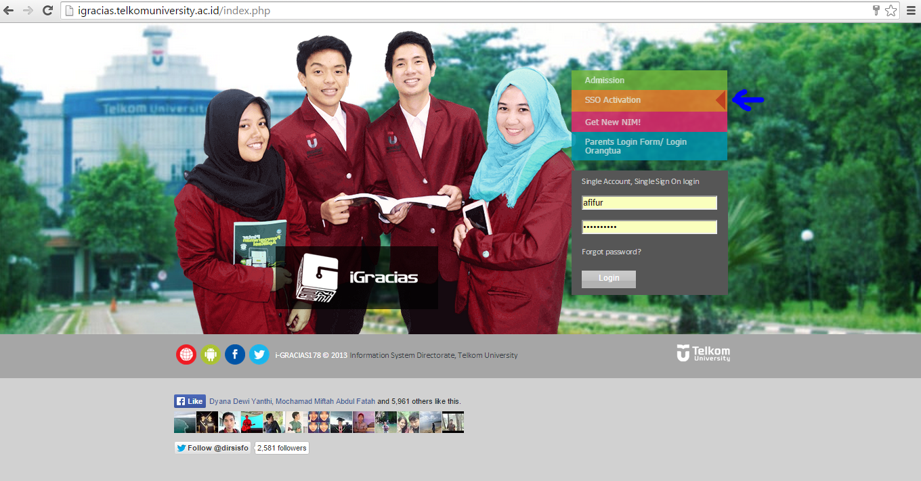Image resolution: width=921 pixels, height=481 pixels.
Task: Click the Forgot password? link
Action: 612,252
